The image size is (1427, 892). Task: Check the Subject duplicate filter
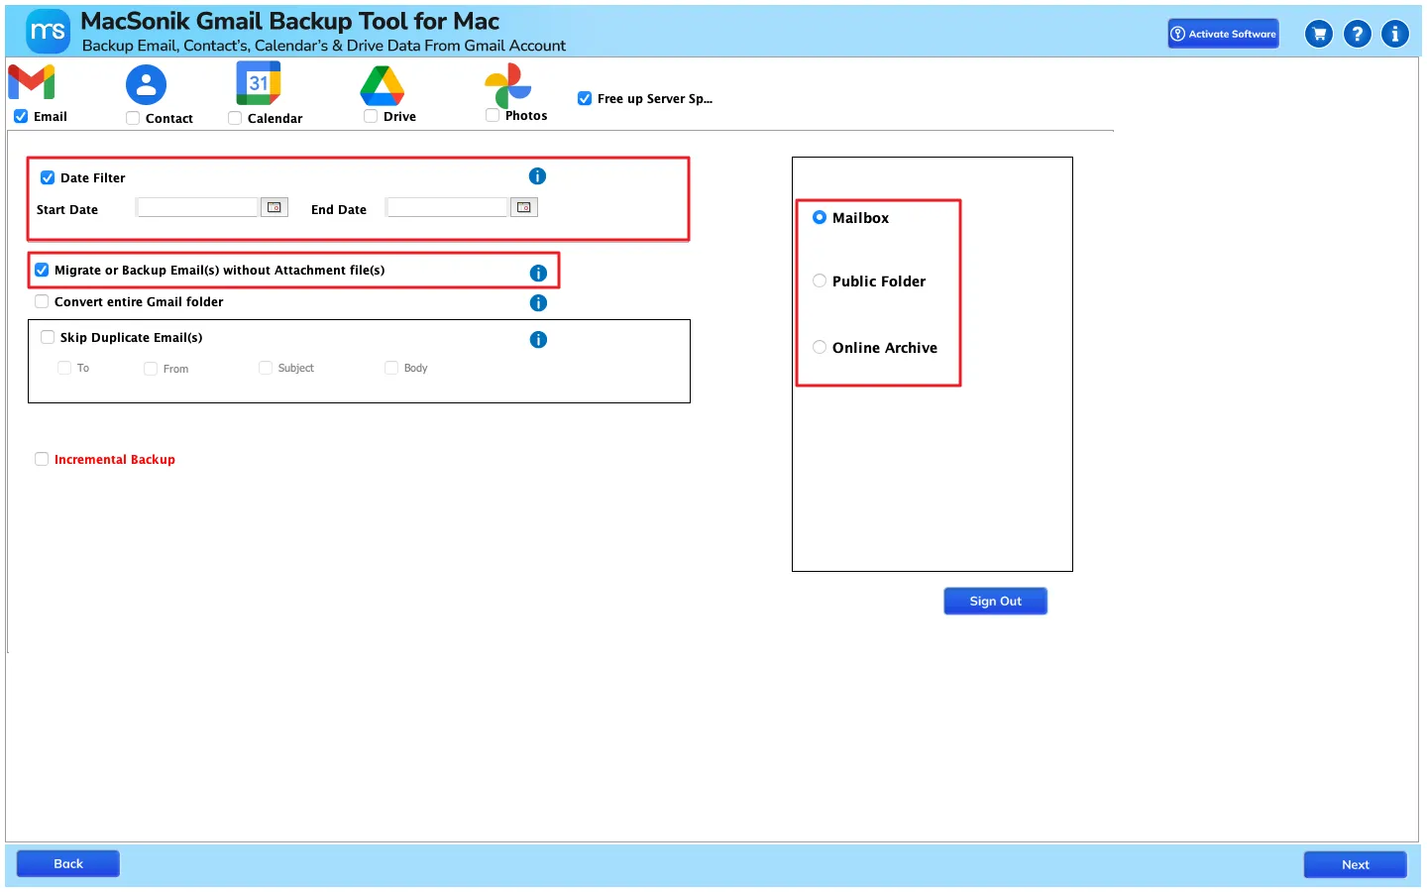tap(266, 368)
